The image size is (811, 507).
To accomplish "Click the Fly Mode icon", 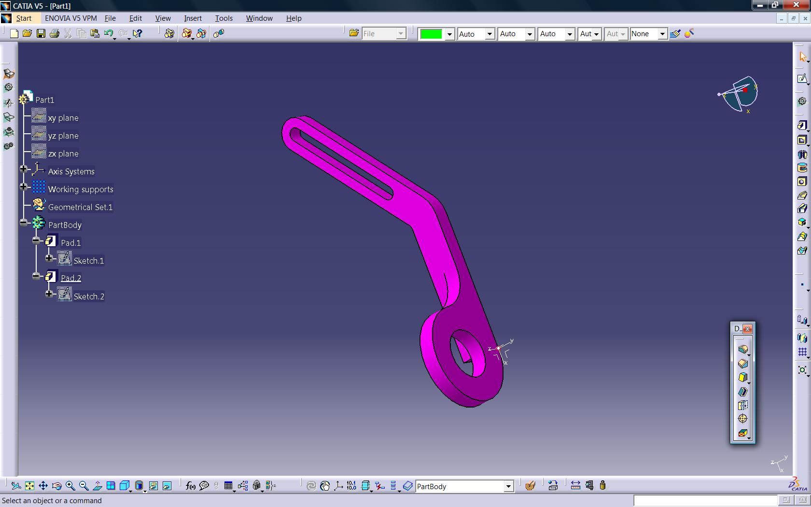I will [16, 486].
